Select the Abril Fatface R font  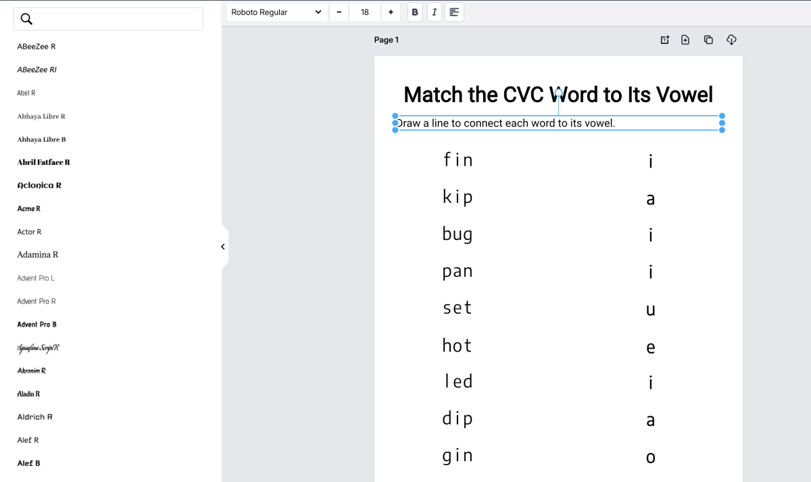(x=44, y=162)
